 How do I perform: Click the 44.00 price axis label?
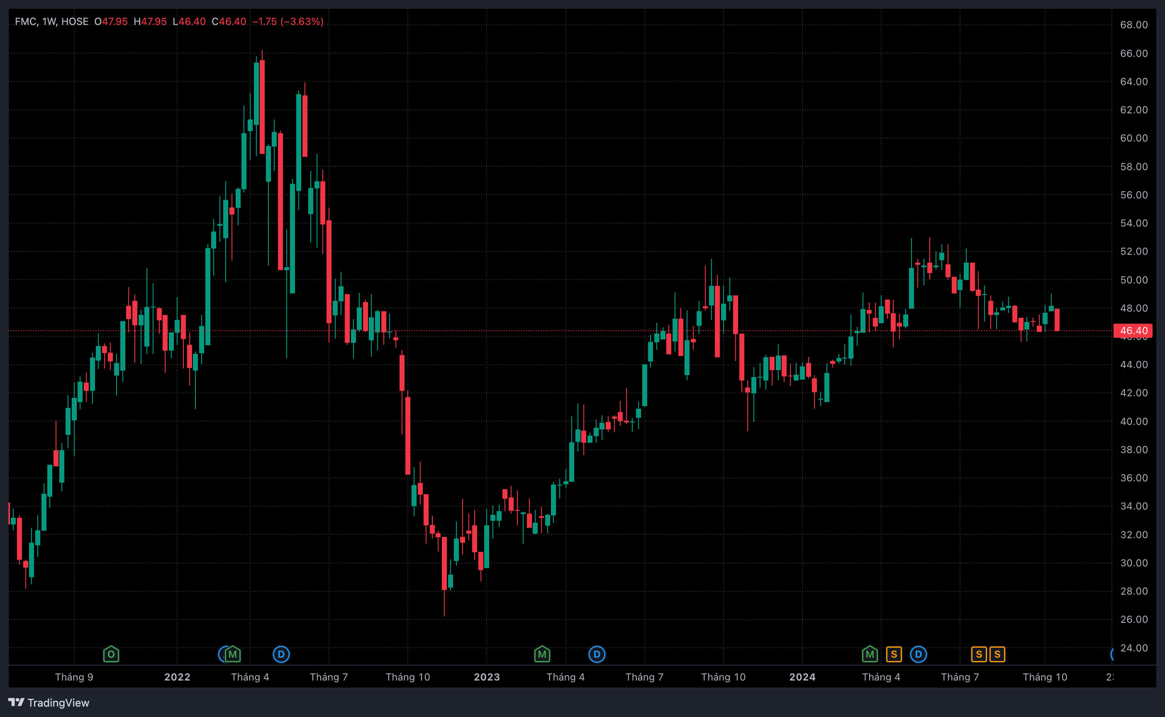pos(1134,365)
